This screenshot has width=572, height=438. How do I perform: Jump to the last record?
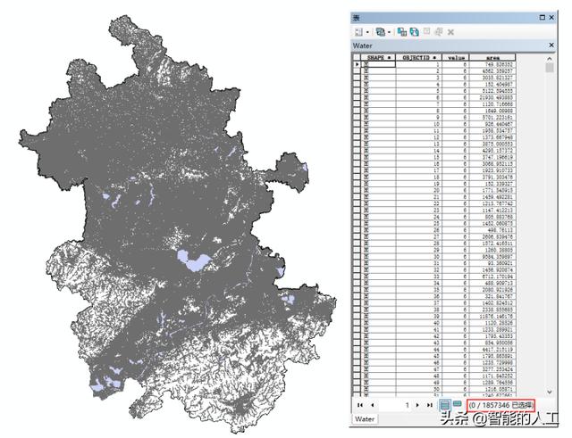430,404
